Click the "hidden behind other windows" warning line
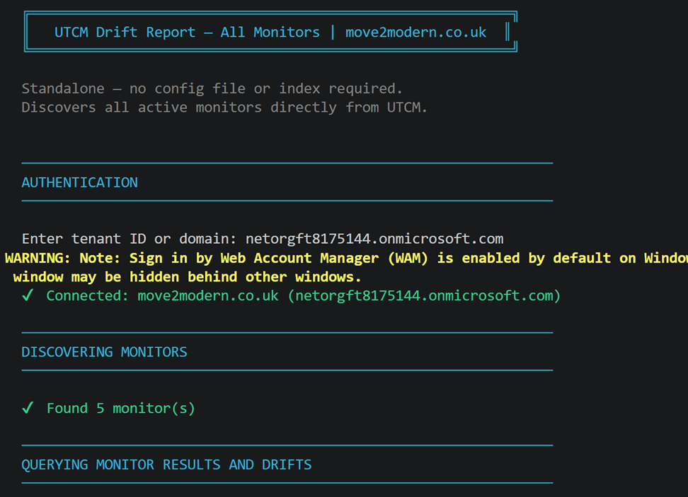The image size is (688, 497). (x=187, y=276)
